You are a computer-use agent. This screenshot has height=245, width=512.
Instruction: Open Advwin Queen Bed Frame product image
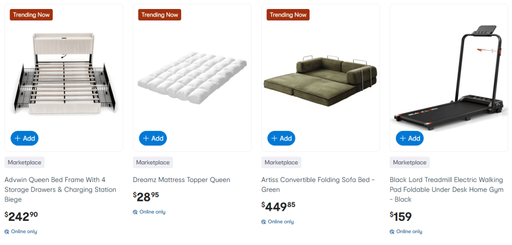coord(64,73)
